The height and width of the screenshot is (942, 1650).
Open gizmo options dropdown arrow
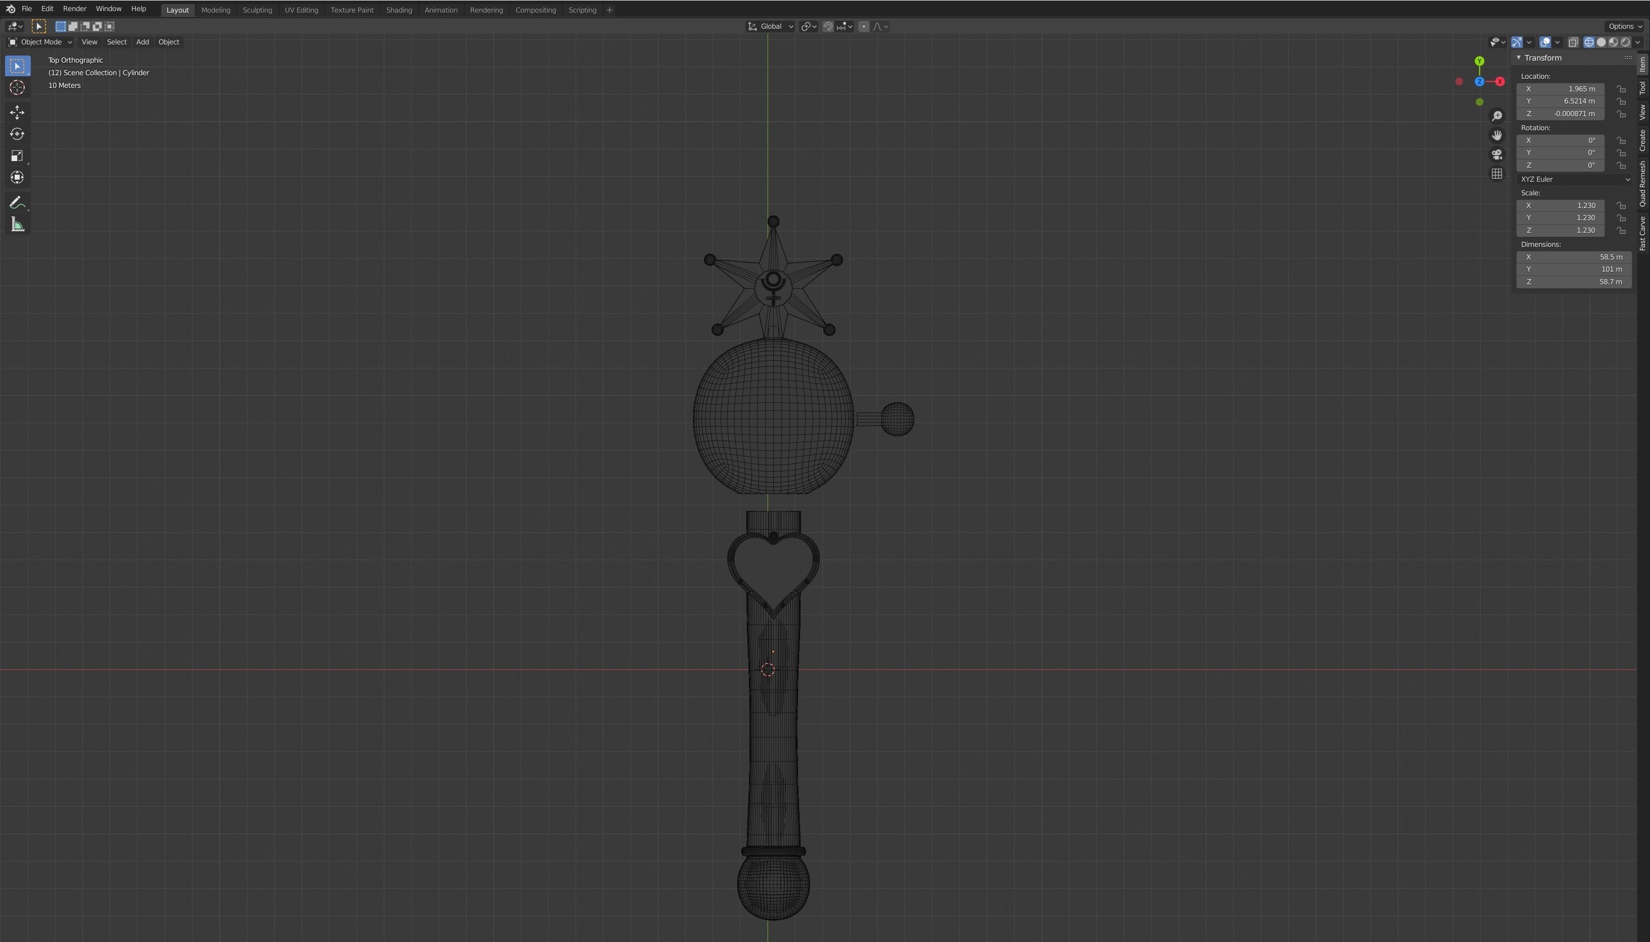(x=1529, y=42)
